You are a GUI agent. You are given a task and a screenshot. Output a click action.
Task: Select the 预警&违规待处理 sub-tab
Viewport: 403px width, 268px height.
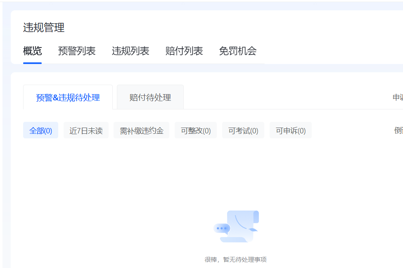pyautogui.click(x=68, y=97)
